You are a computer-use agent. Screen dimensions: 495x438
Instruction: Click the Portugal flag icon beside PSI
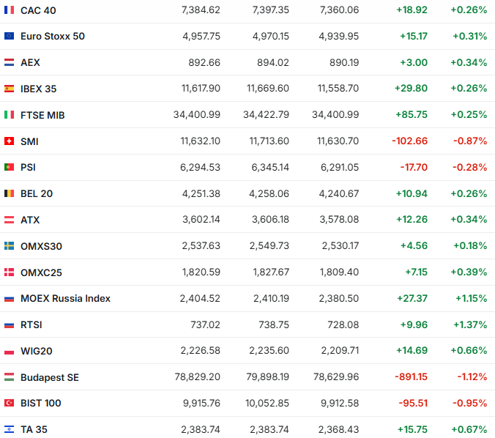(9, 167)
